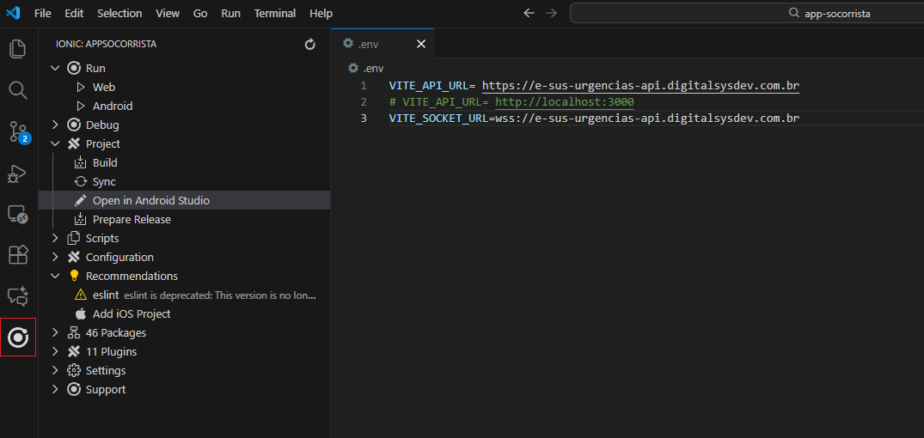Open the Search view icon
The image size is (924, 438).
pos(18,90)
